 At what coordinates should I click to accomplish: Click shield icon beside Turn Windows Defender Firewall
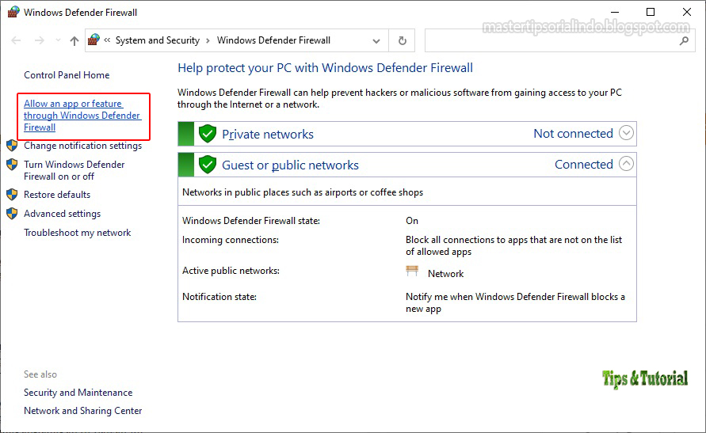pos(12,165)
